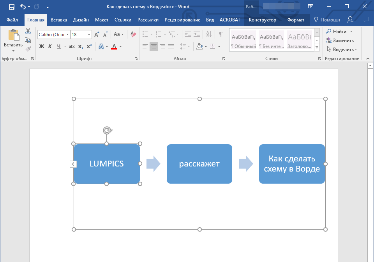Open line spacing options
This screenshot has height=262, width=374.
[x=185, y=46]
